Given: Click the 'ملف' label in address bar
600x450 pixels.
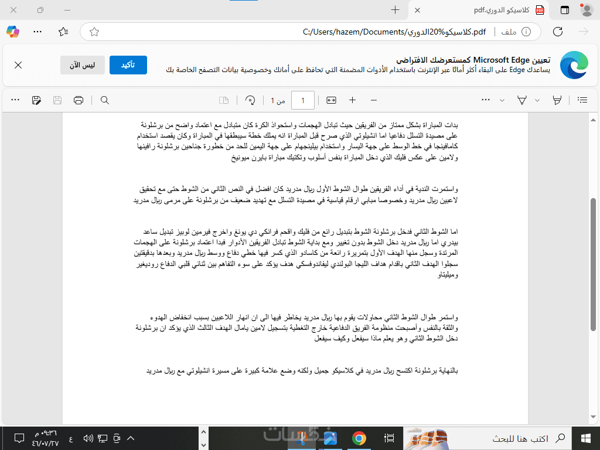Looking at the screenshot, I should coord(509,32).
